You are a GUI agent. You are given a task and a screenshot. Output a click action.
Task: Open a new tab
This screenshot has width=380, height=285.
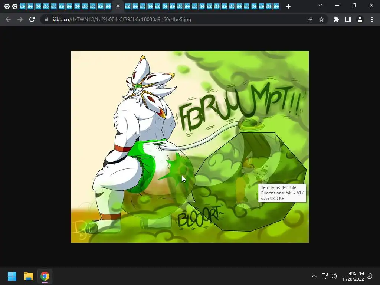[x=288, y=6]
